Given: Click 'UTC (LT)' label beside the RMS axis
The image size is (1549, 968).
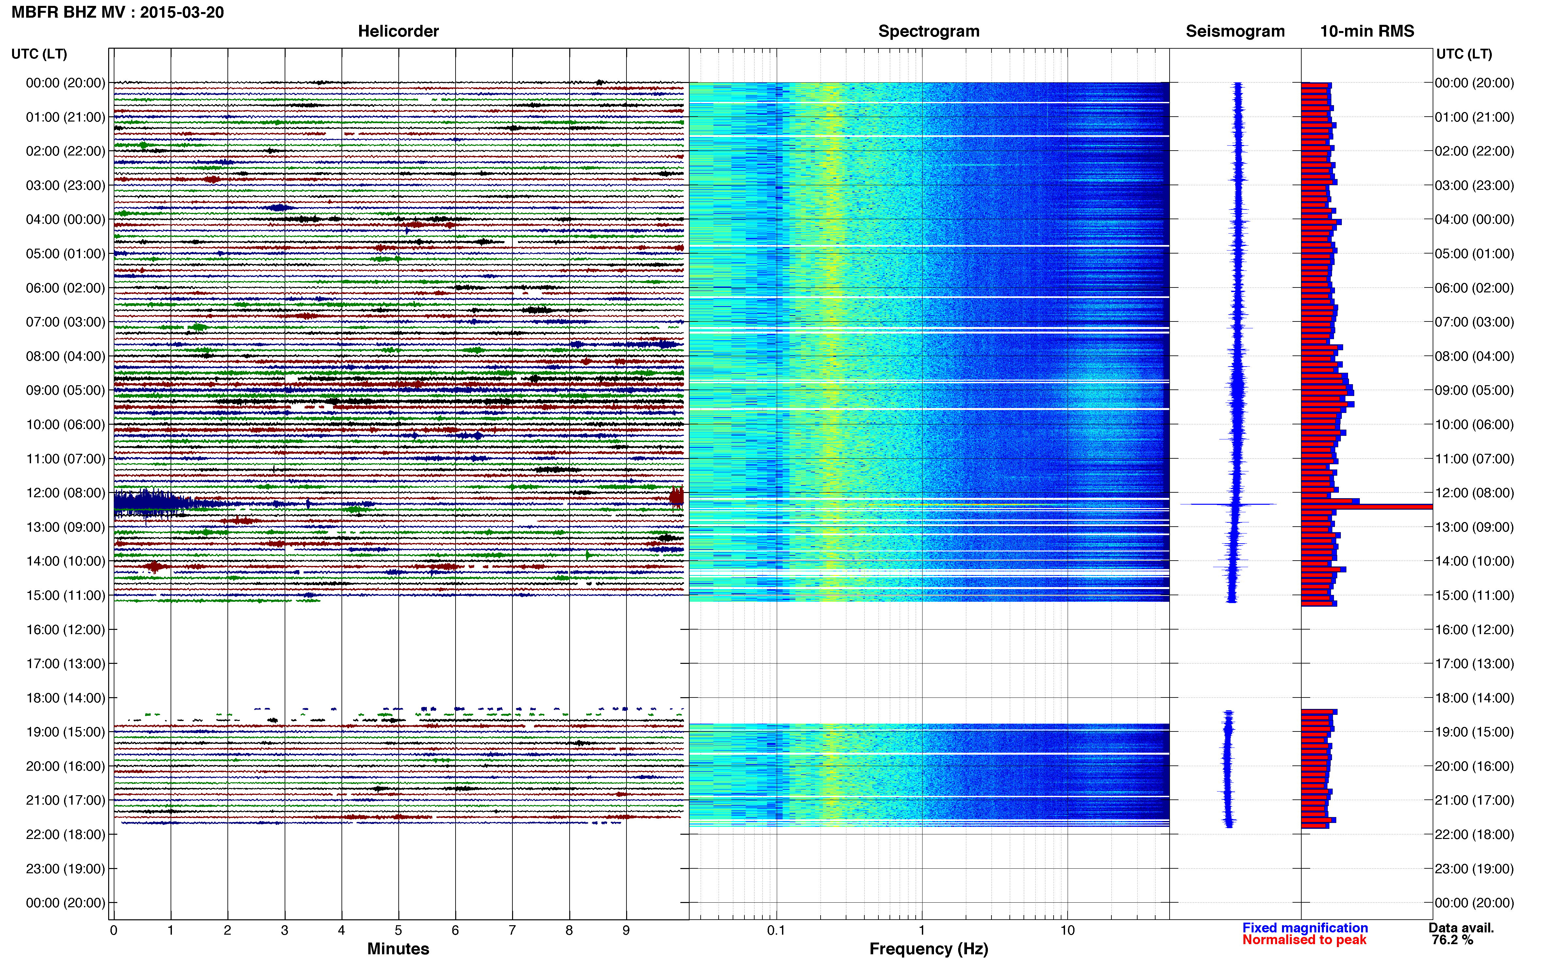Looking at the screenshot, I should click(x=1464, y=54).
